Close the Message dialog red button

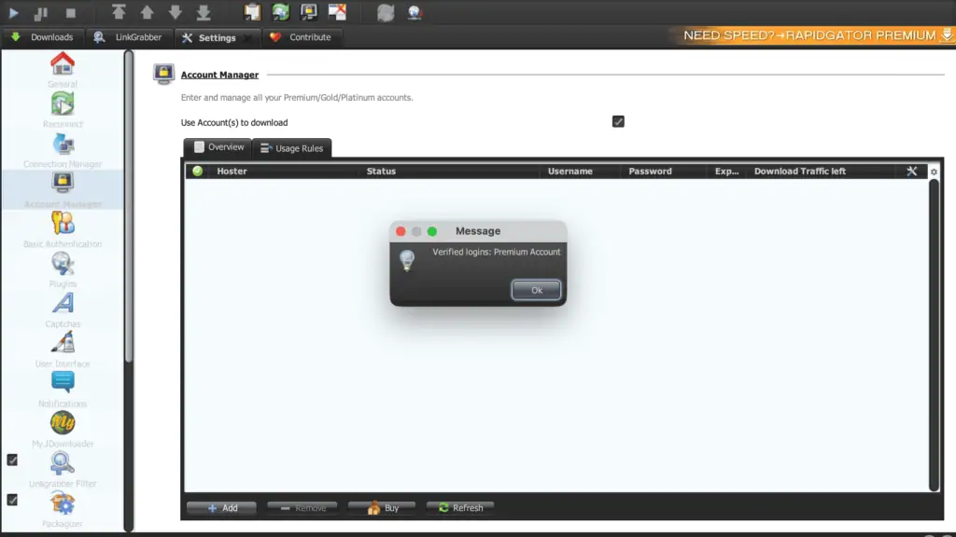pos(401,231)
